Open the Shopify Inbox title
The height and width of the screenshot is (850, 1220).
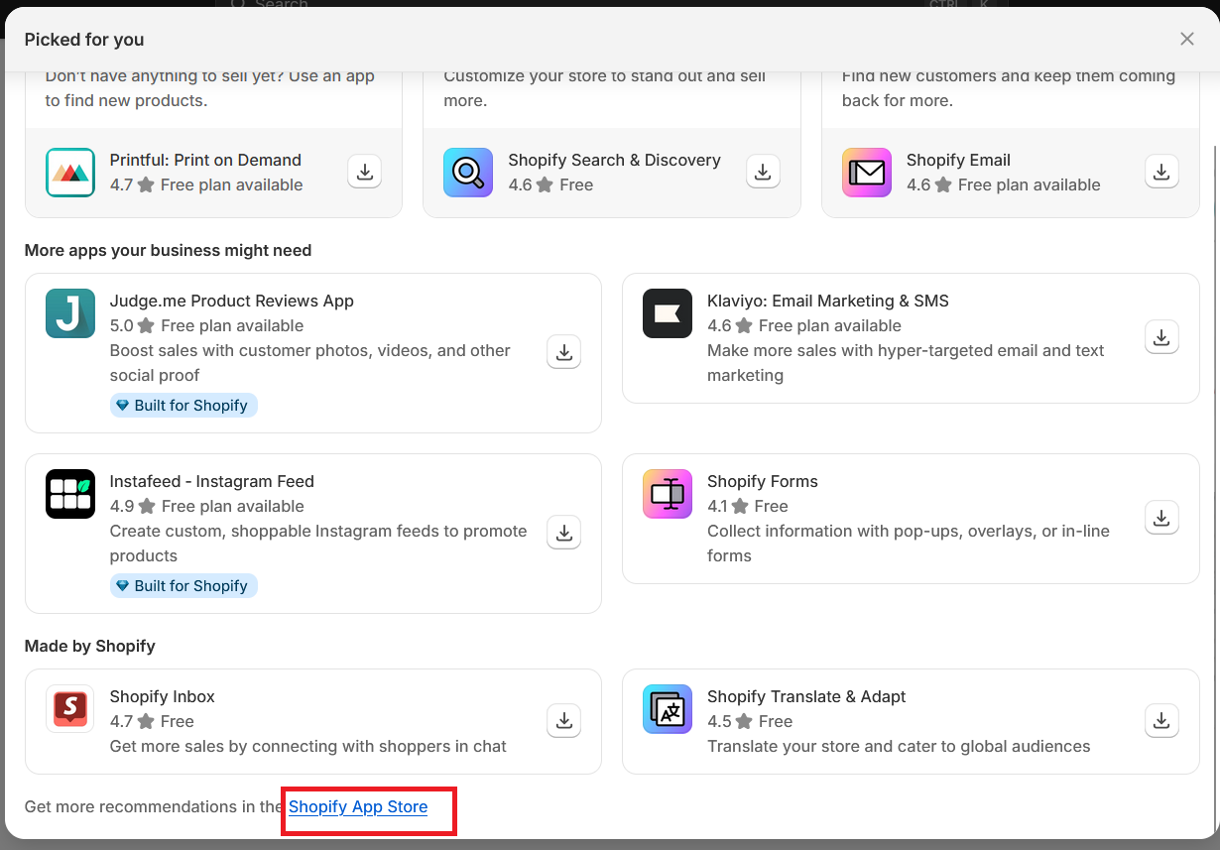(x=163, y=696)
